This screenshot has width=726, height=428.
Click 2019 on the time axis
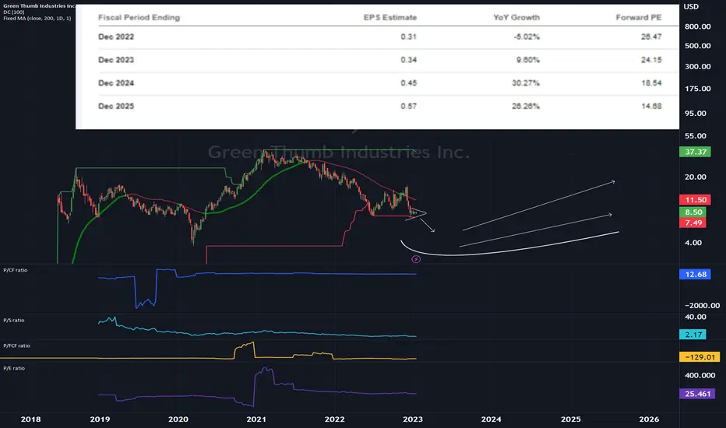[100, 419]
